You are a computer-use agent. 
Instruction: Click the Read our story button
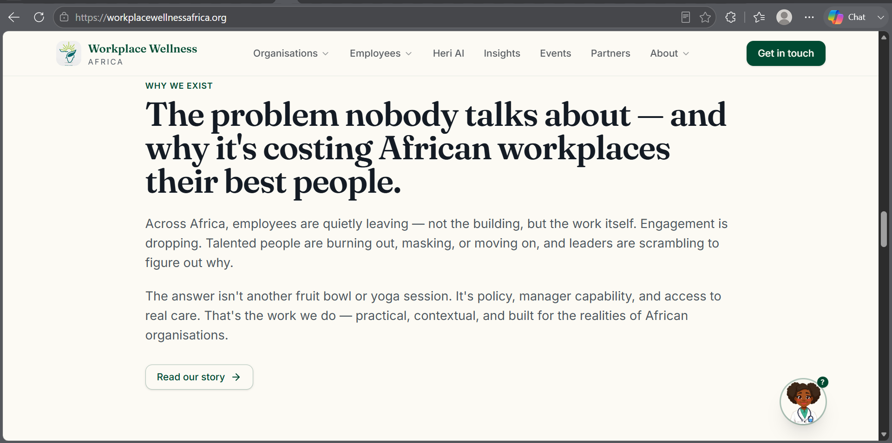coord(199,377)
